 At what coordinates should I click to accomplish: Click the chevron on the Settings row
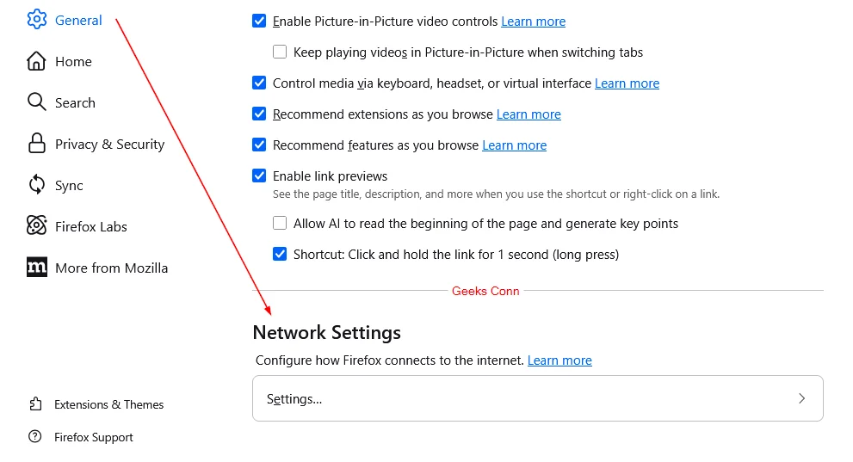click(x=801, y=399)
